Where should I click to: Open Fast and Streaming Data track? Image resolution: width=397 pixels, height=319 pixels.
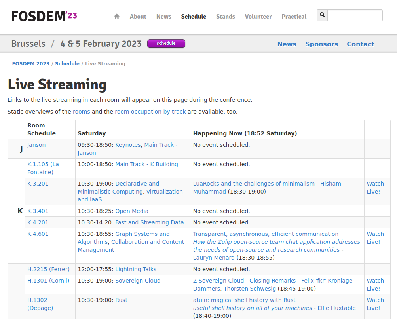coord(149,222)
